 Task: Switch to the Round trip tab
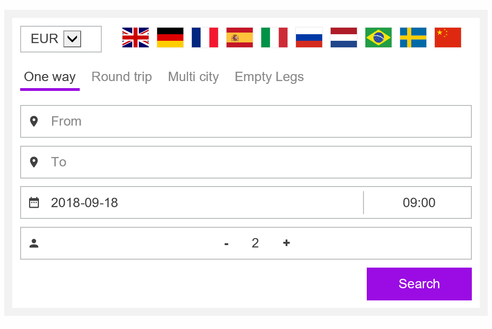point(122,77)
